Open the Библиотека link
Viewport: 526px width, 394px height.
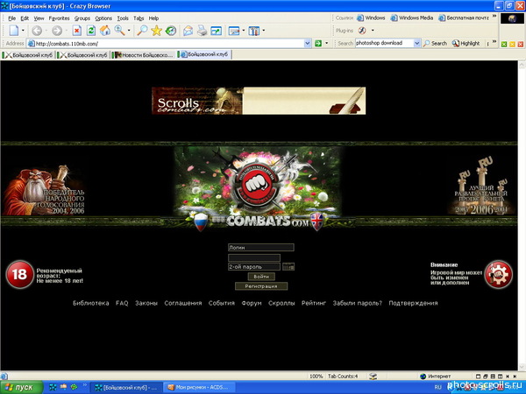(x=91, y=303)
